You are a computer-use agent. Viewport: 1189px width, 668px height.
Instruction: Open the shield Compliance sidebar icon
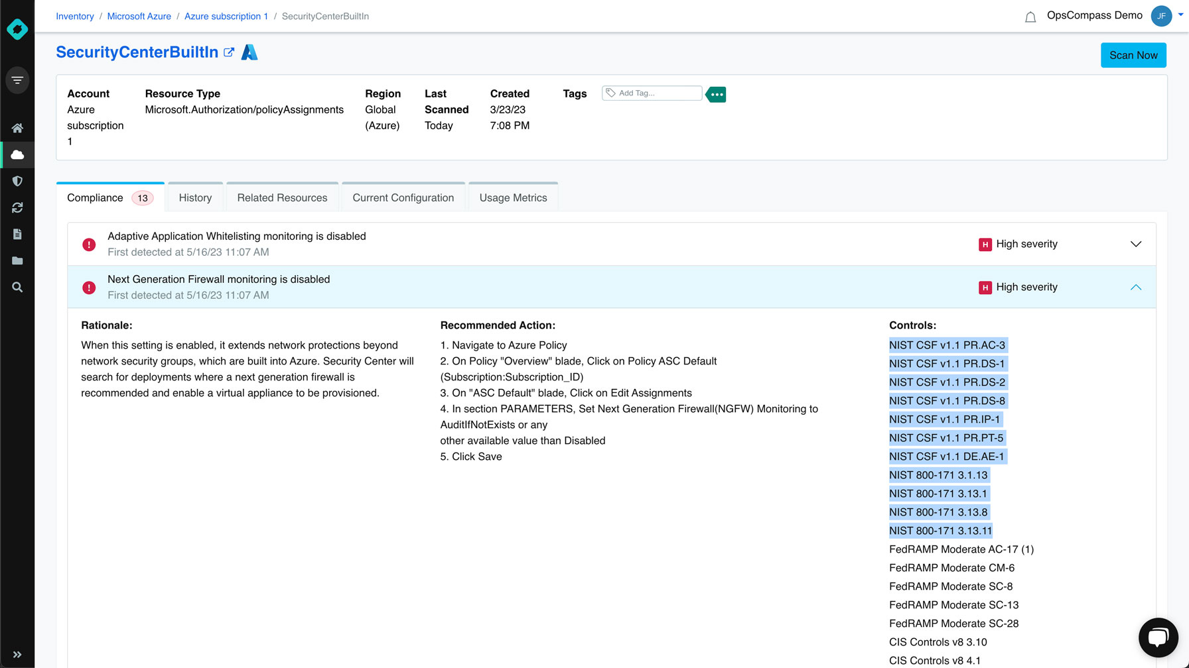pos(17,181)
